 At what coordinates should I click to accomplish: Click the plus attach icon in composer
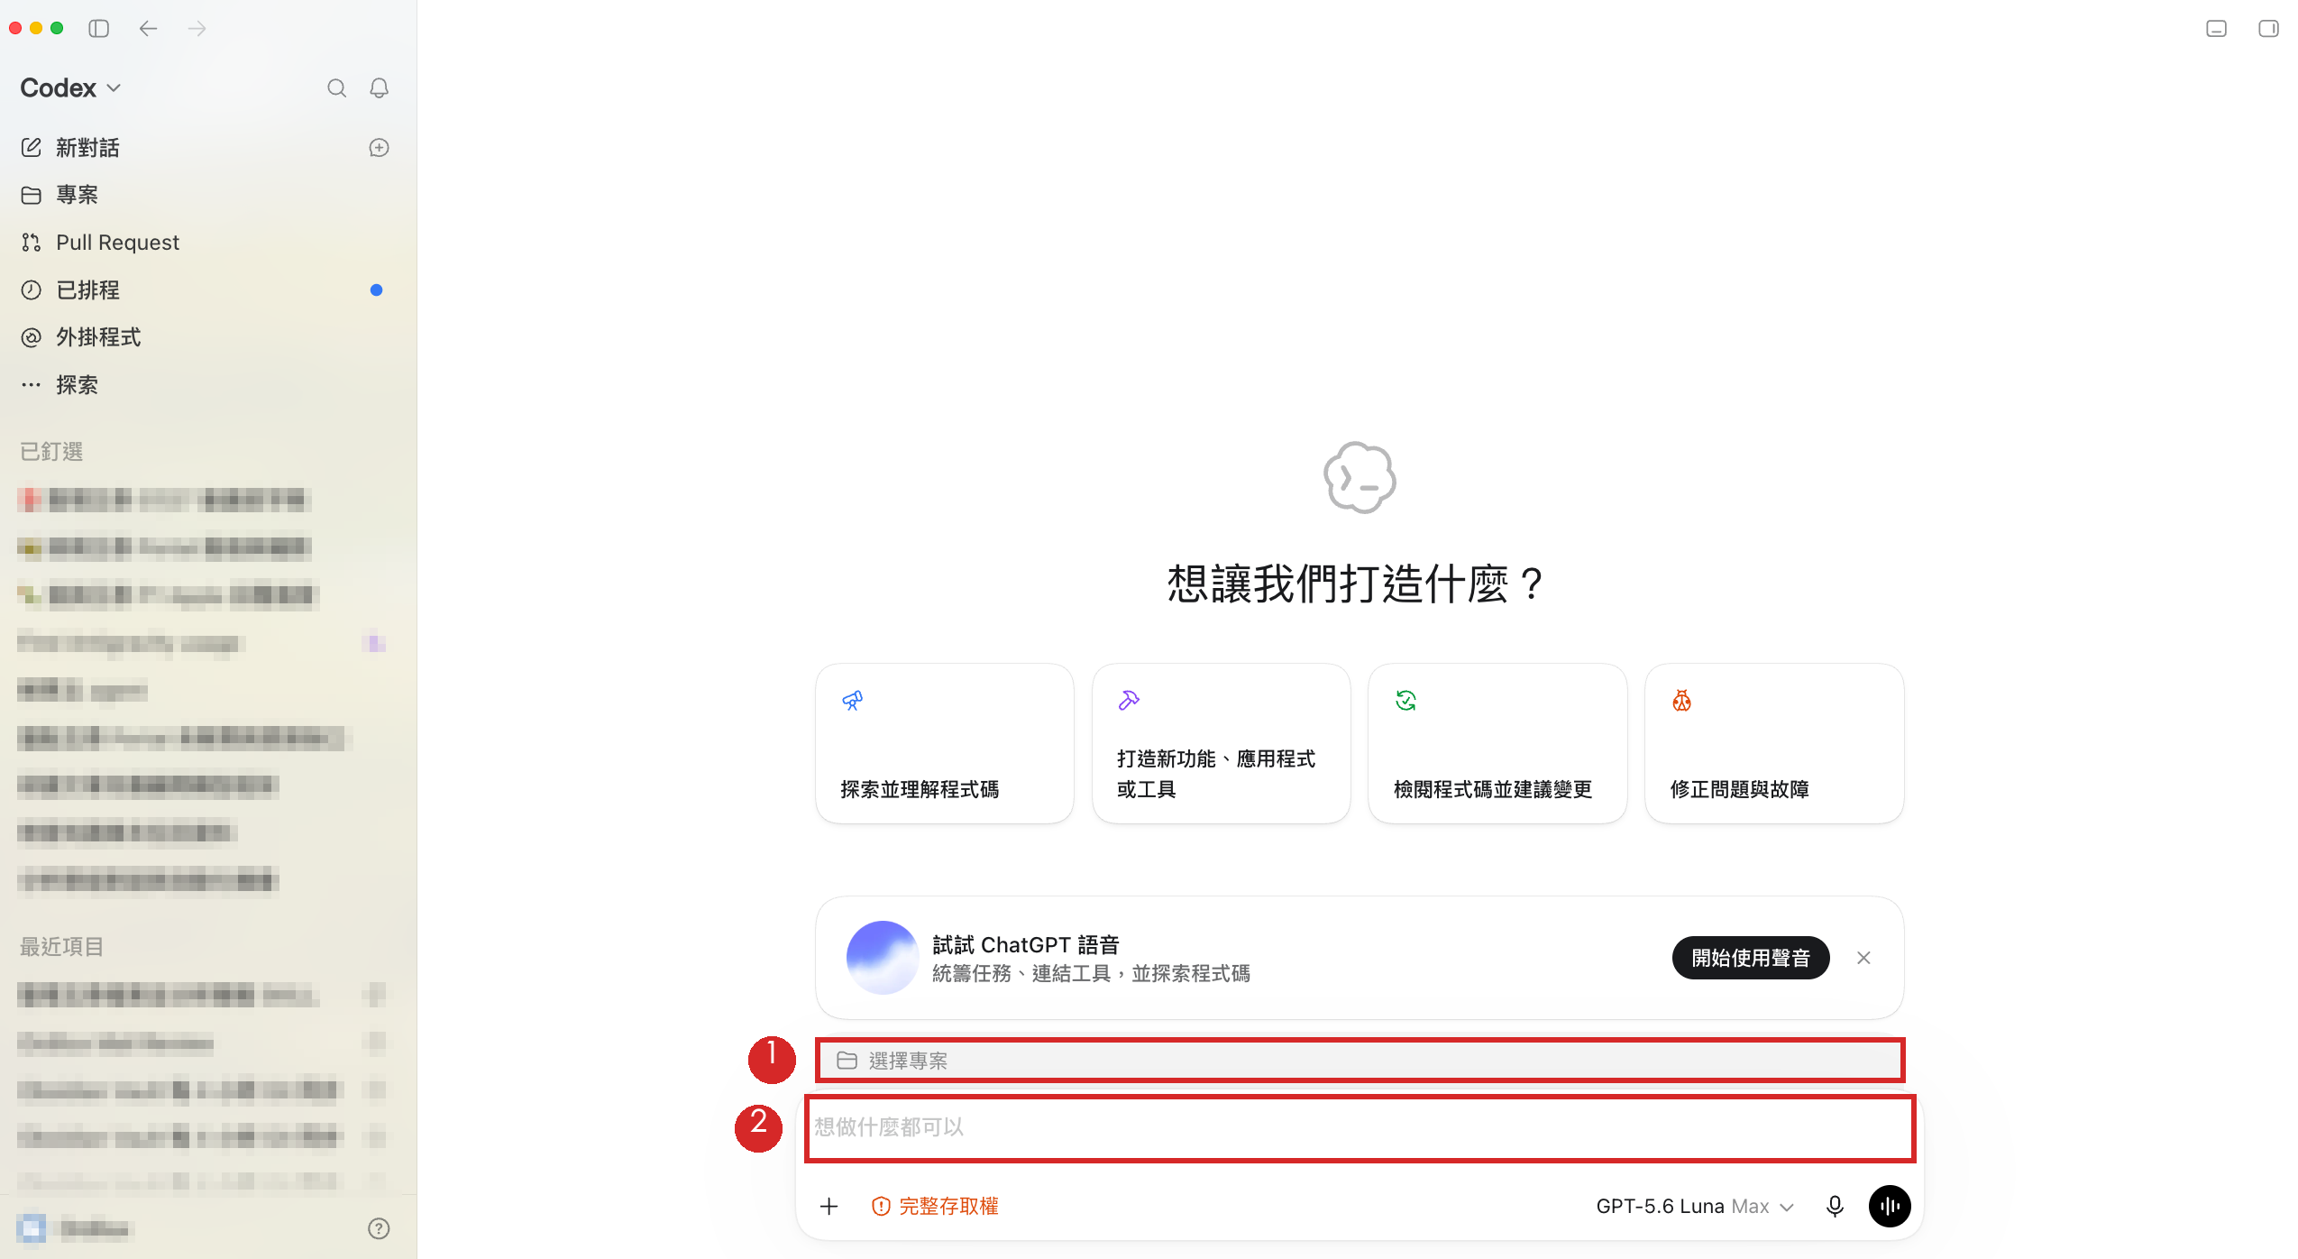pos(829,1207)
